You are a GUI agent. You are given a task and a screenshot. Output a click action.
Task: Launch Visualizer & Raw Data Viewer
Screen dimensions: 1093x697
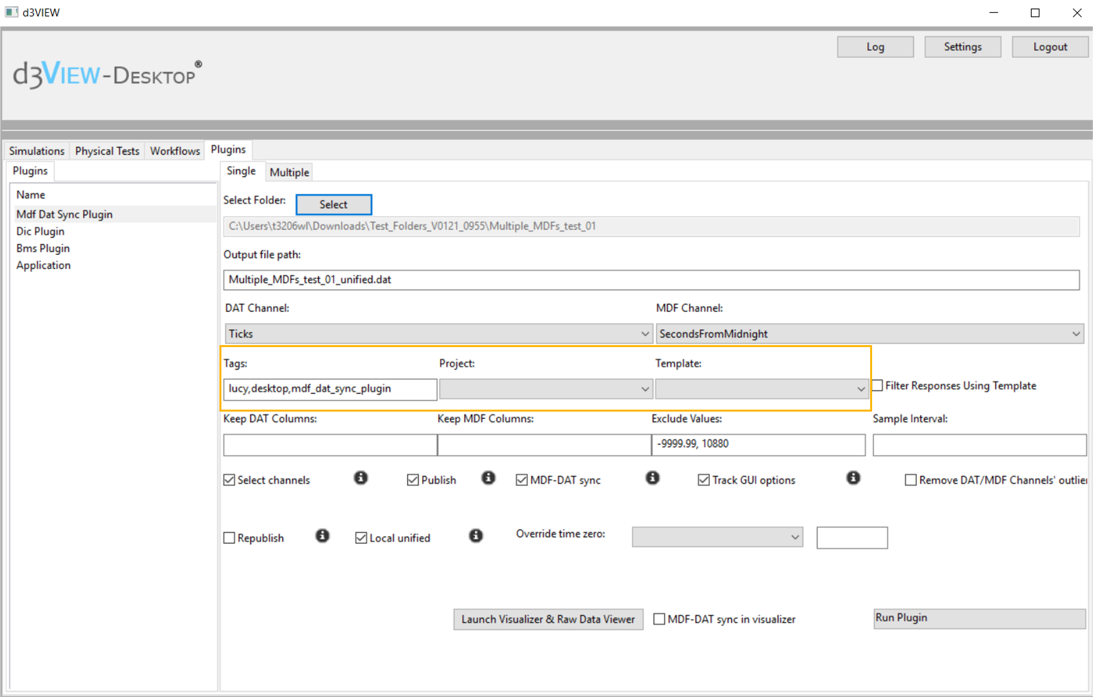pos(548,619)
